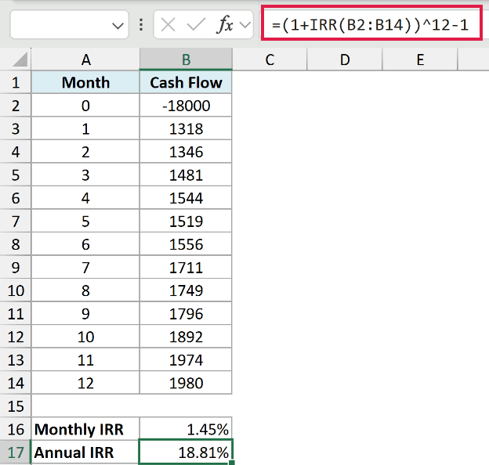This screenshot has height=465, width=489.
Task: Select cell with -18000
Action: [186, 106]
